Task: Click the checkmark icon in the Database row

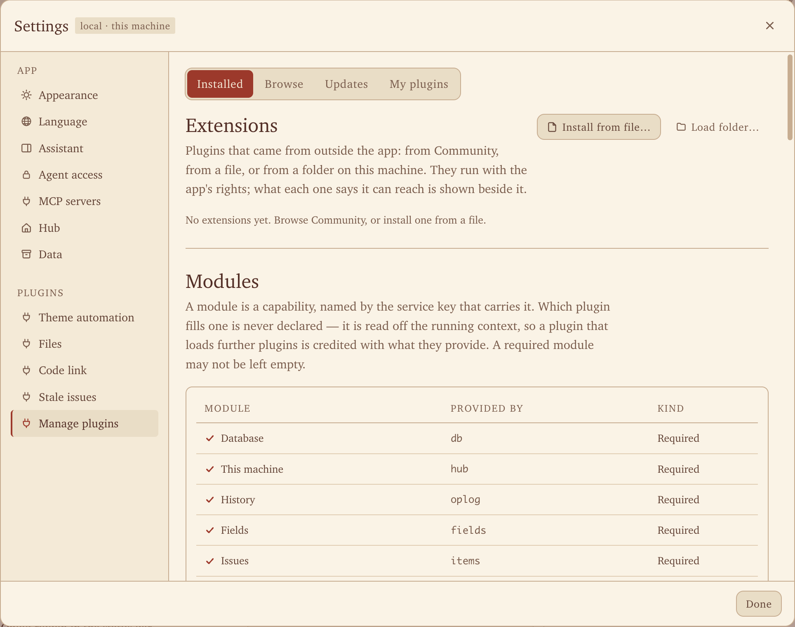Action: pos(210,438)
